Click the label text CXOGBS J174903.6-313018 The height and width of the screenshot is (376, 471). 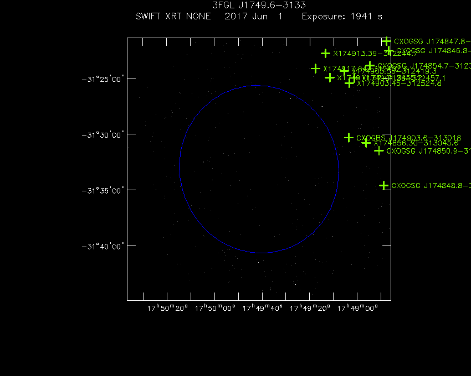click(x=409, y=138)
